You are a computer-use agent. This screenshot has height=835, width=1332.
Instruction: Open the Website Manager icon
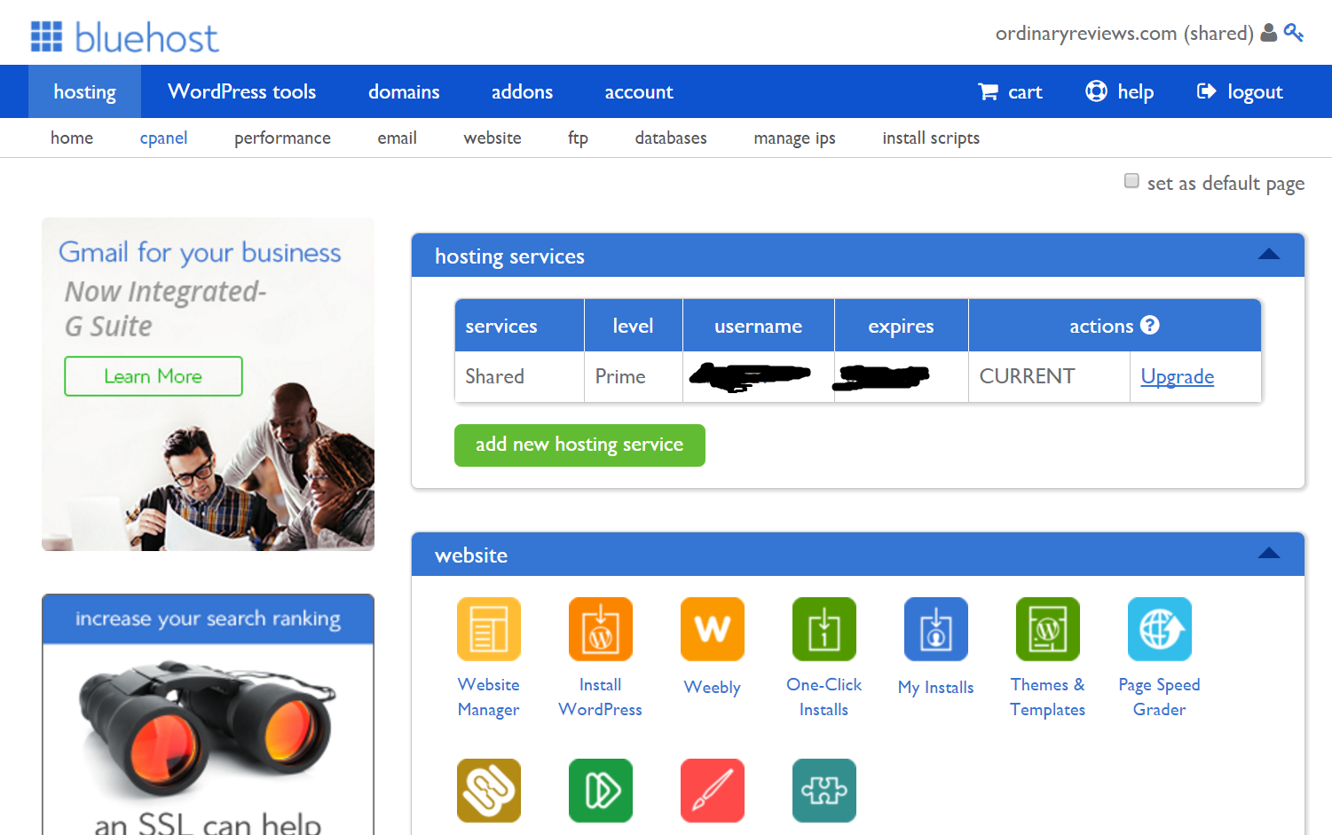tap(489, 629)
